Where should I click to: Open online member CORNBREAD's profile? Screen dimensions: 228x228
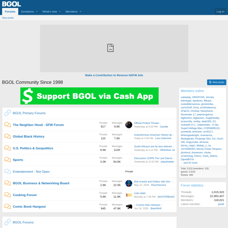(x=212, y=128)
